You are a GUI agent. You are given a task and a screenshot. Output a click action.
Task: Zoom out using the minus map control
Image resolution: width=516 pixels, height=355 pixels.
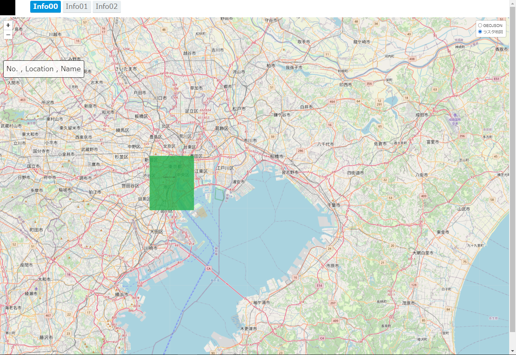pos(8,35)
